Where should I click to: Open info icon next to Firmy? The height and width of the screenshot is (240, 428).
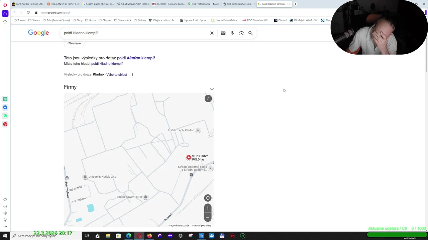(x=212, y=88)
